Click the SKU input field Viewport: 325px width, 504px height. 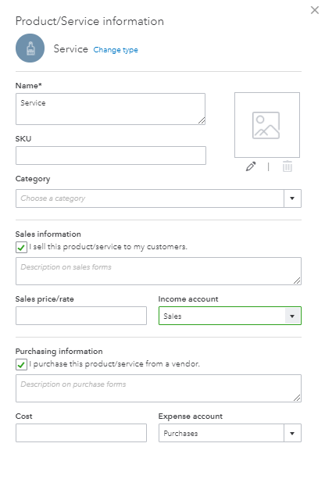[111, 155]
